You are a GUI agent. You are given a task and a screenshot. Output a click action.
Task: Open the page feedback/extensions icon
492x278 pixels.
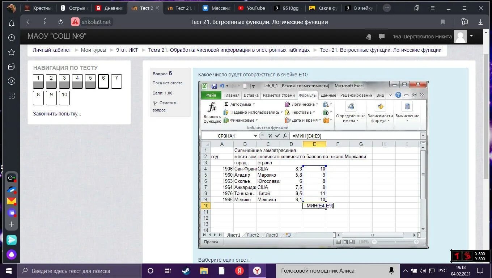click(465, 22)
